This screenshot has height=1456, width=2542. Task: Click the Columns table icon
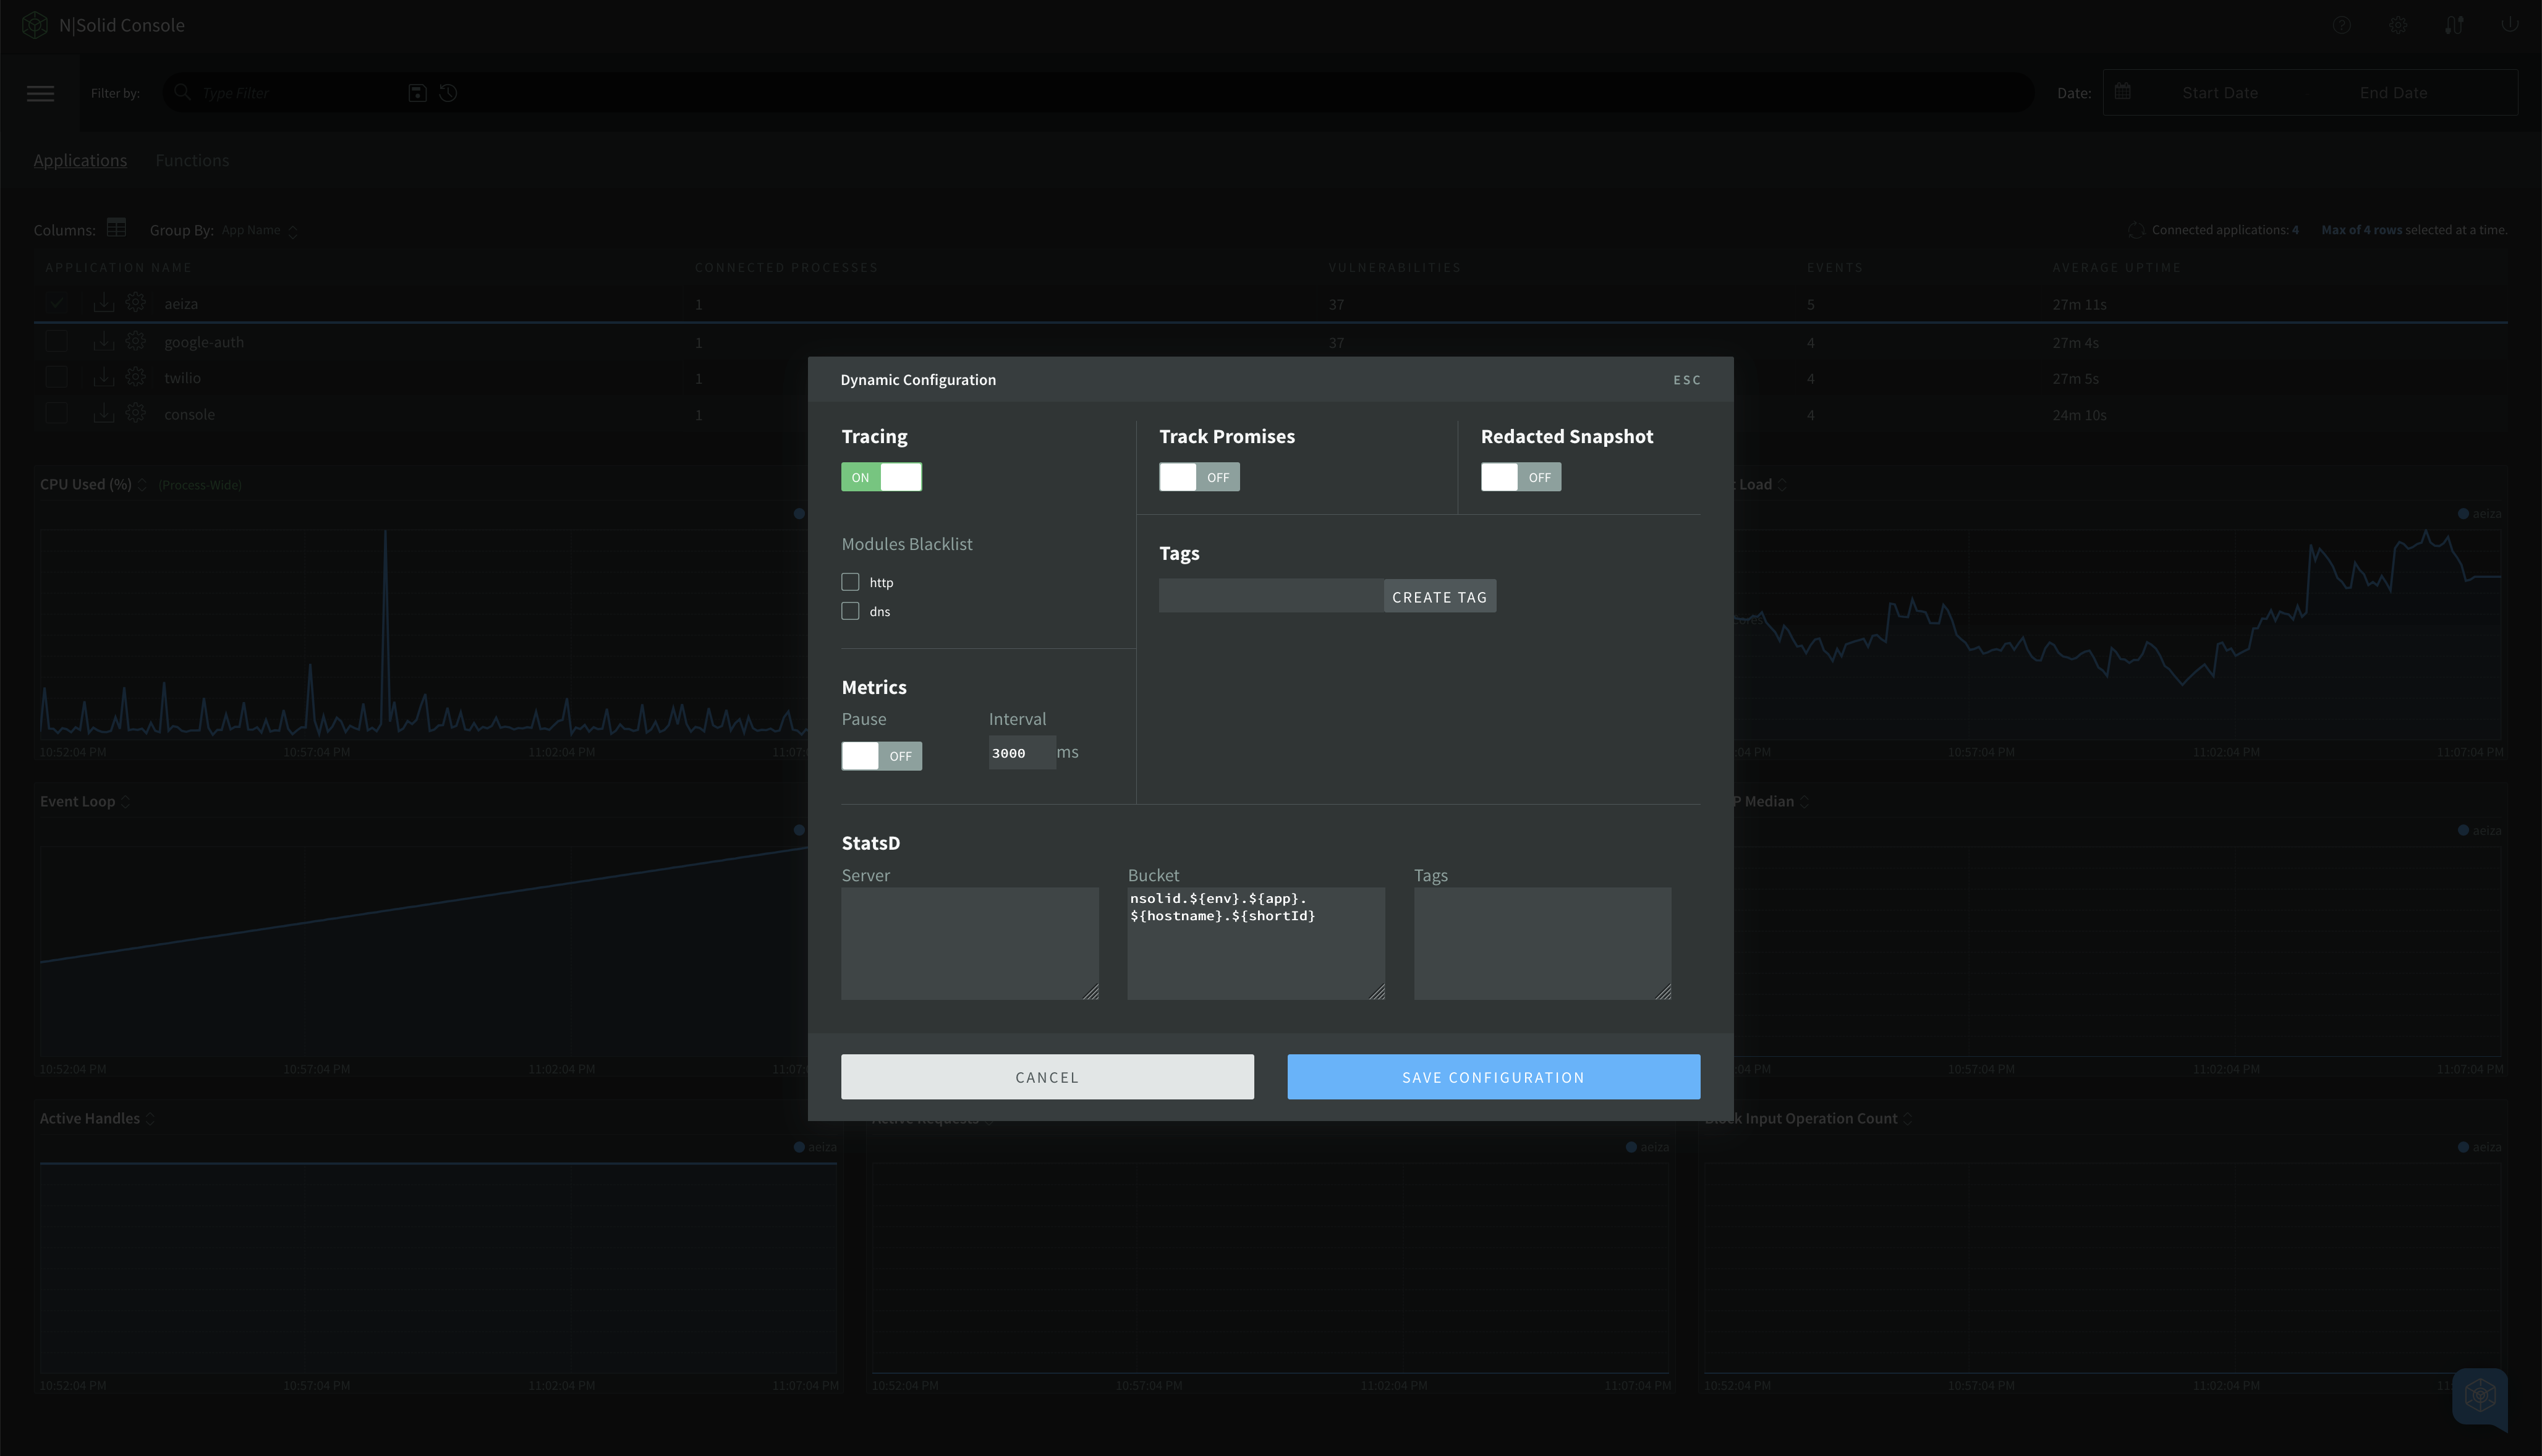click(116, 228)
